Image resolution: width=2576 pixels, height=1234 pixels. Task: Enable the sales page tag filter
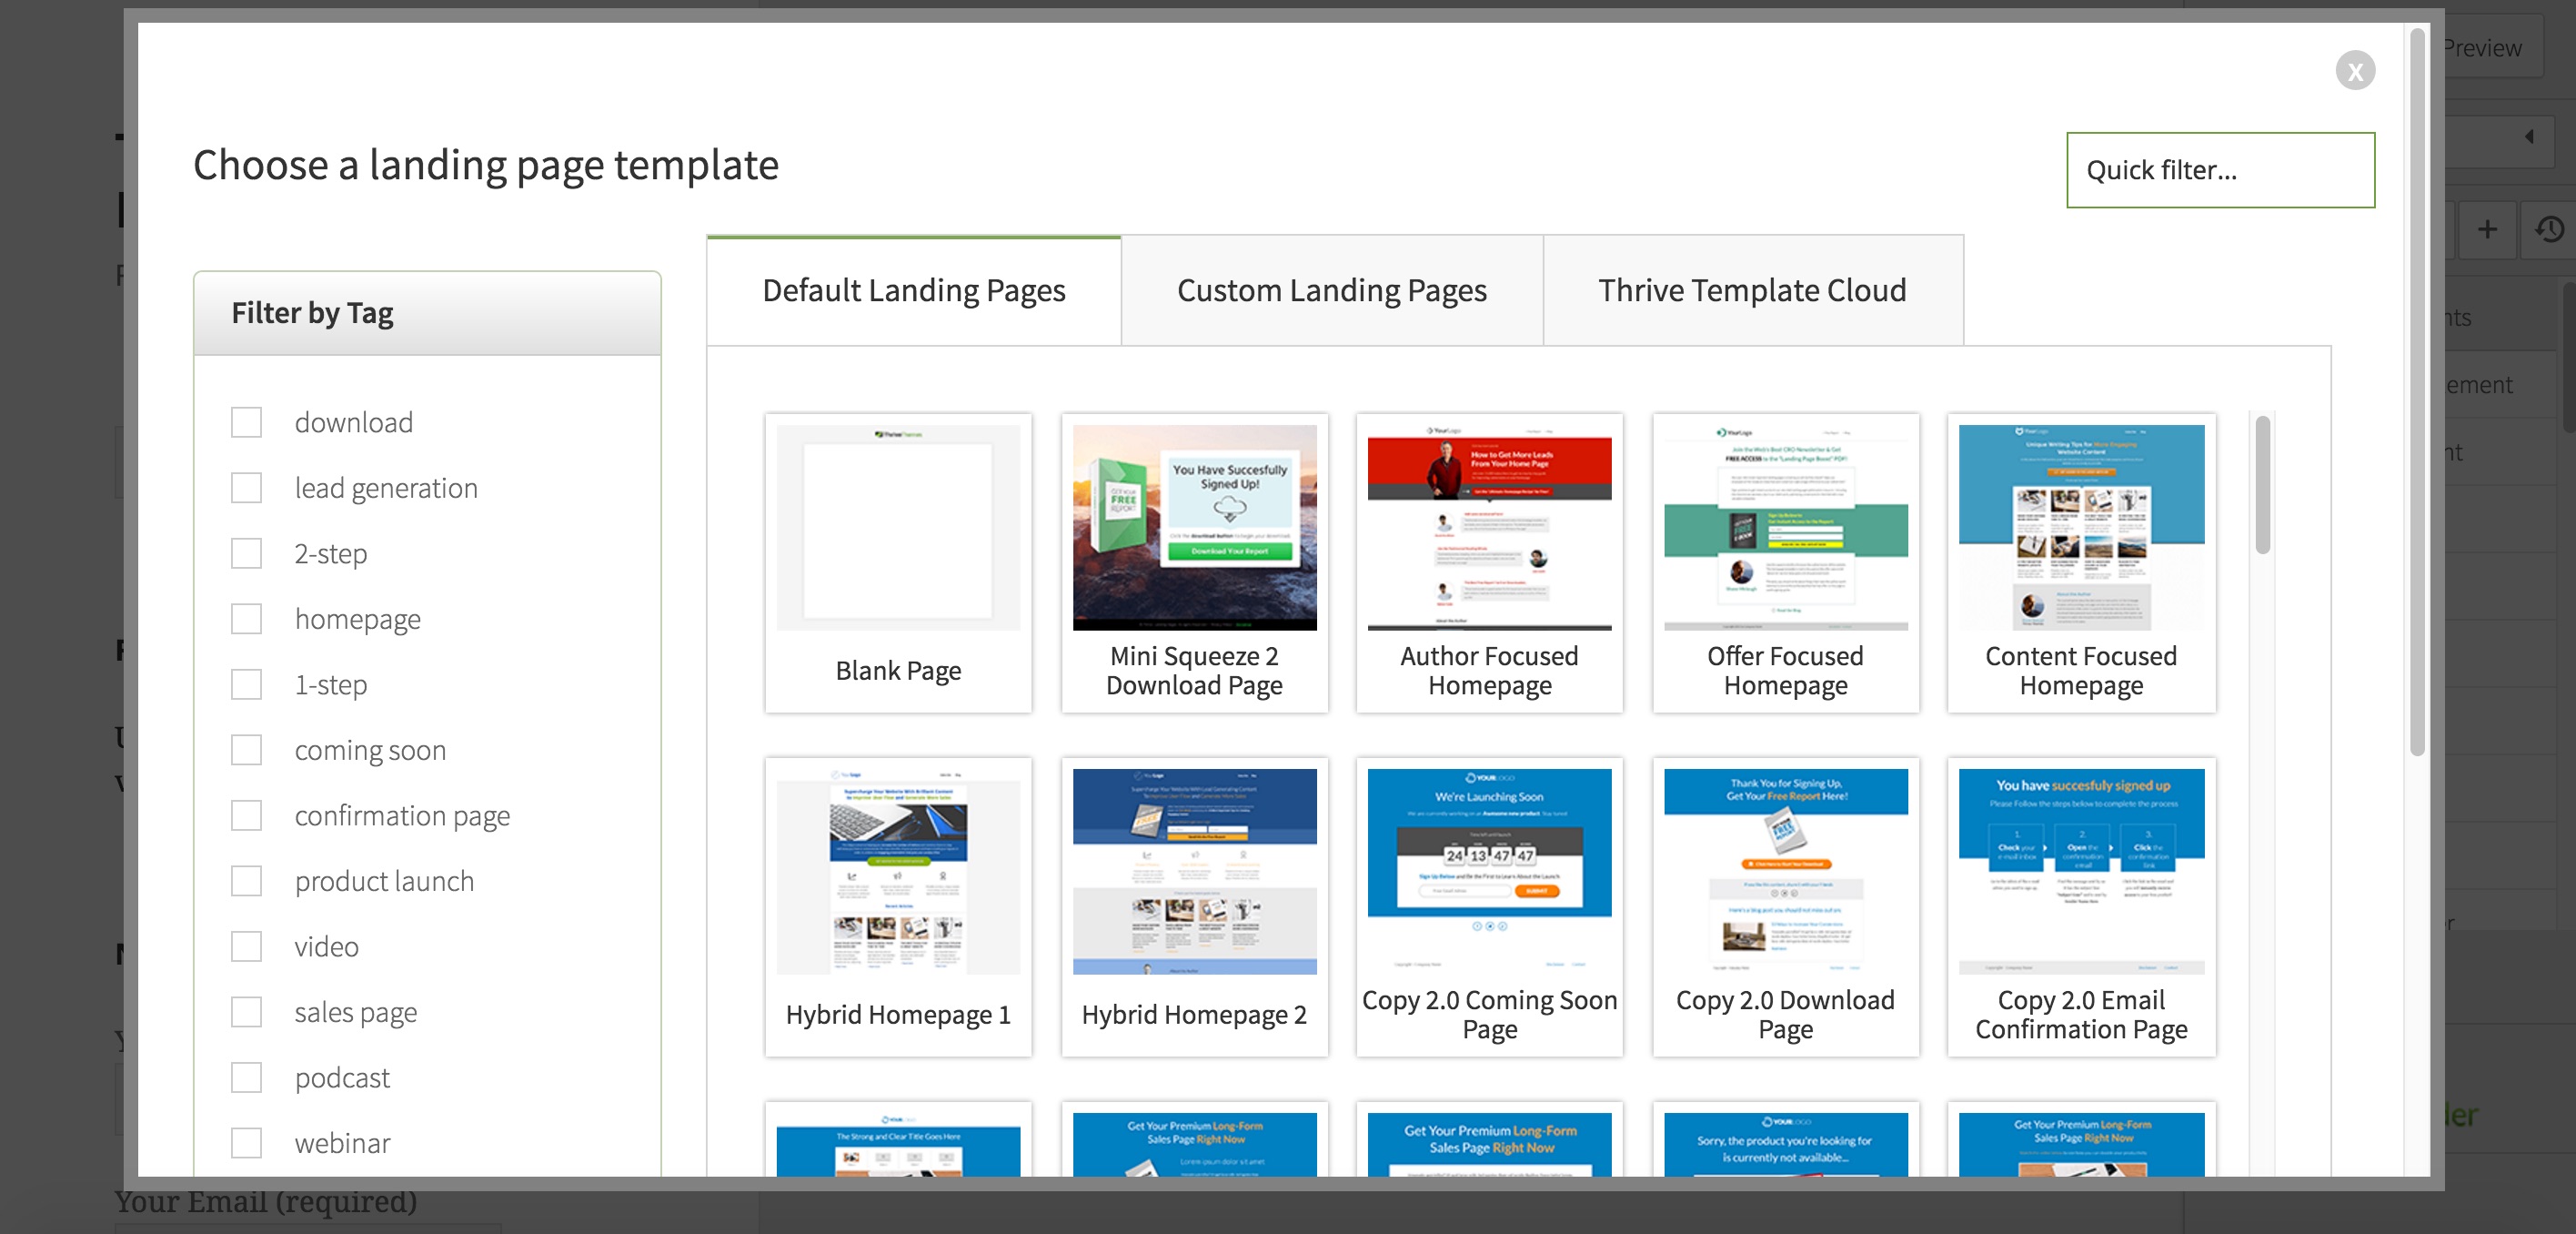pyautogui.click(x=246, y=1012)
